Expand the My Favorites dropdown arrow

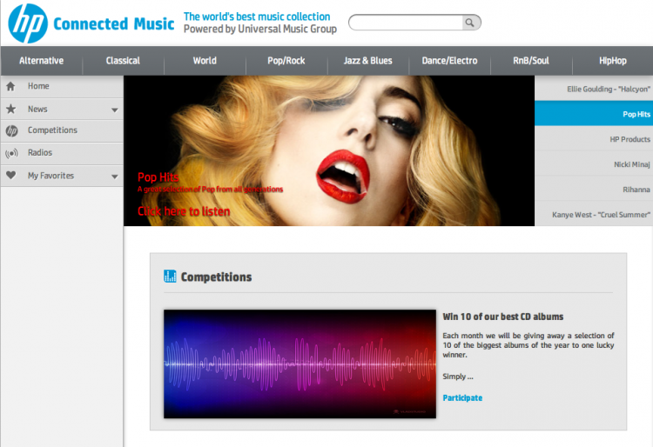point(115,177)
